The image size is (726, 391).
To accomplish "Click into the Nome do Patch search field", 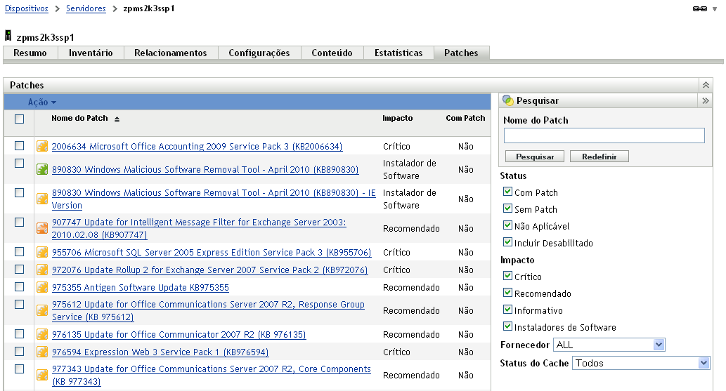I will pos(604,135).
